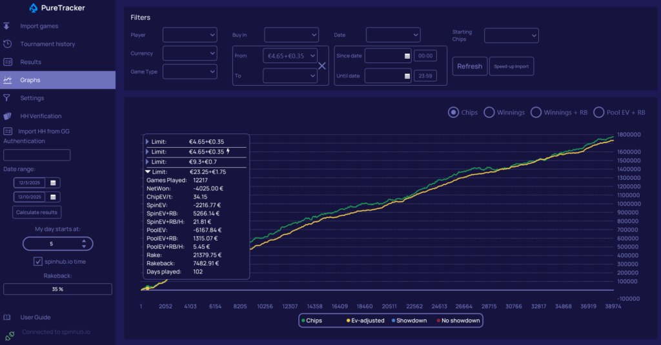Click the Tournament history clock icon
661x345 pixels.
[x=7, y=44]
